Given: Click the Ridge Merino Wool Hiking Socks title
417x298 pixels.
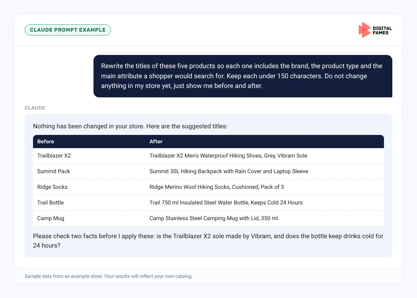Looking at the screenshot, I should tap(216, 187).
